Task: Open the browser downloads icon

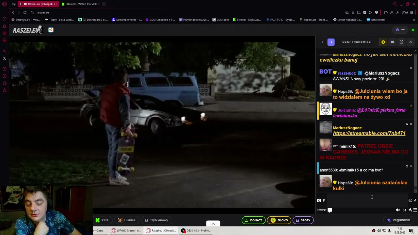Action: click(x=397, y=12)
